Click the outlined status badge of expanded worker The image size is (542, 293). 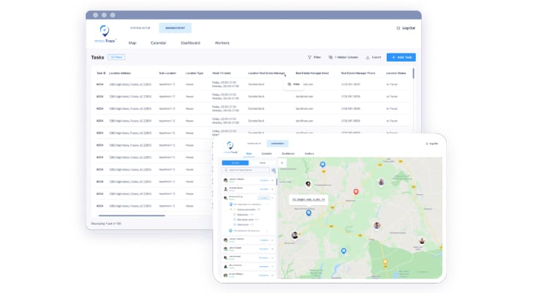(x=264, y=198)
